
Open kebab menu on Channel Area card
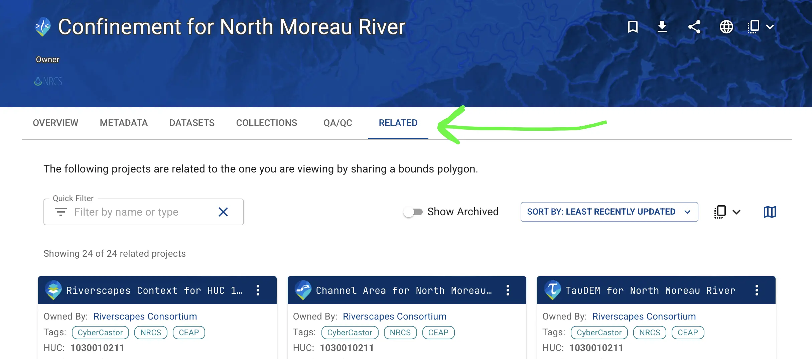click(508, 290)
